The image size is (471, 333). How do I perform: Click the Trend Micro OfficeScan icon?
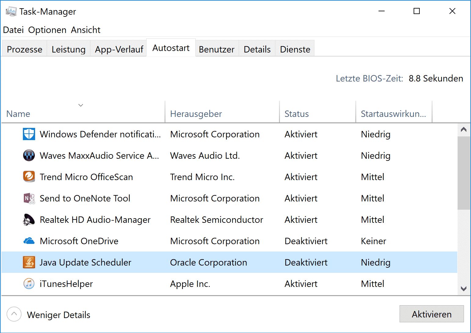point(29,177)
